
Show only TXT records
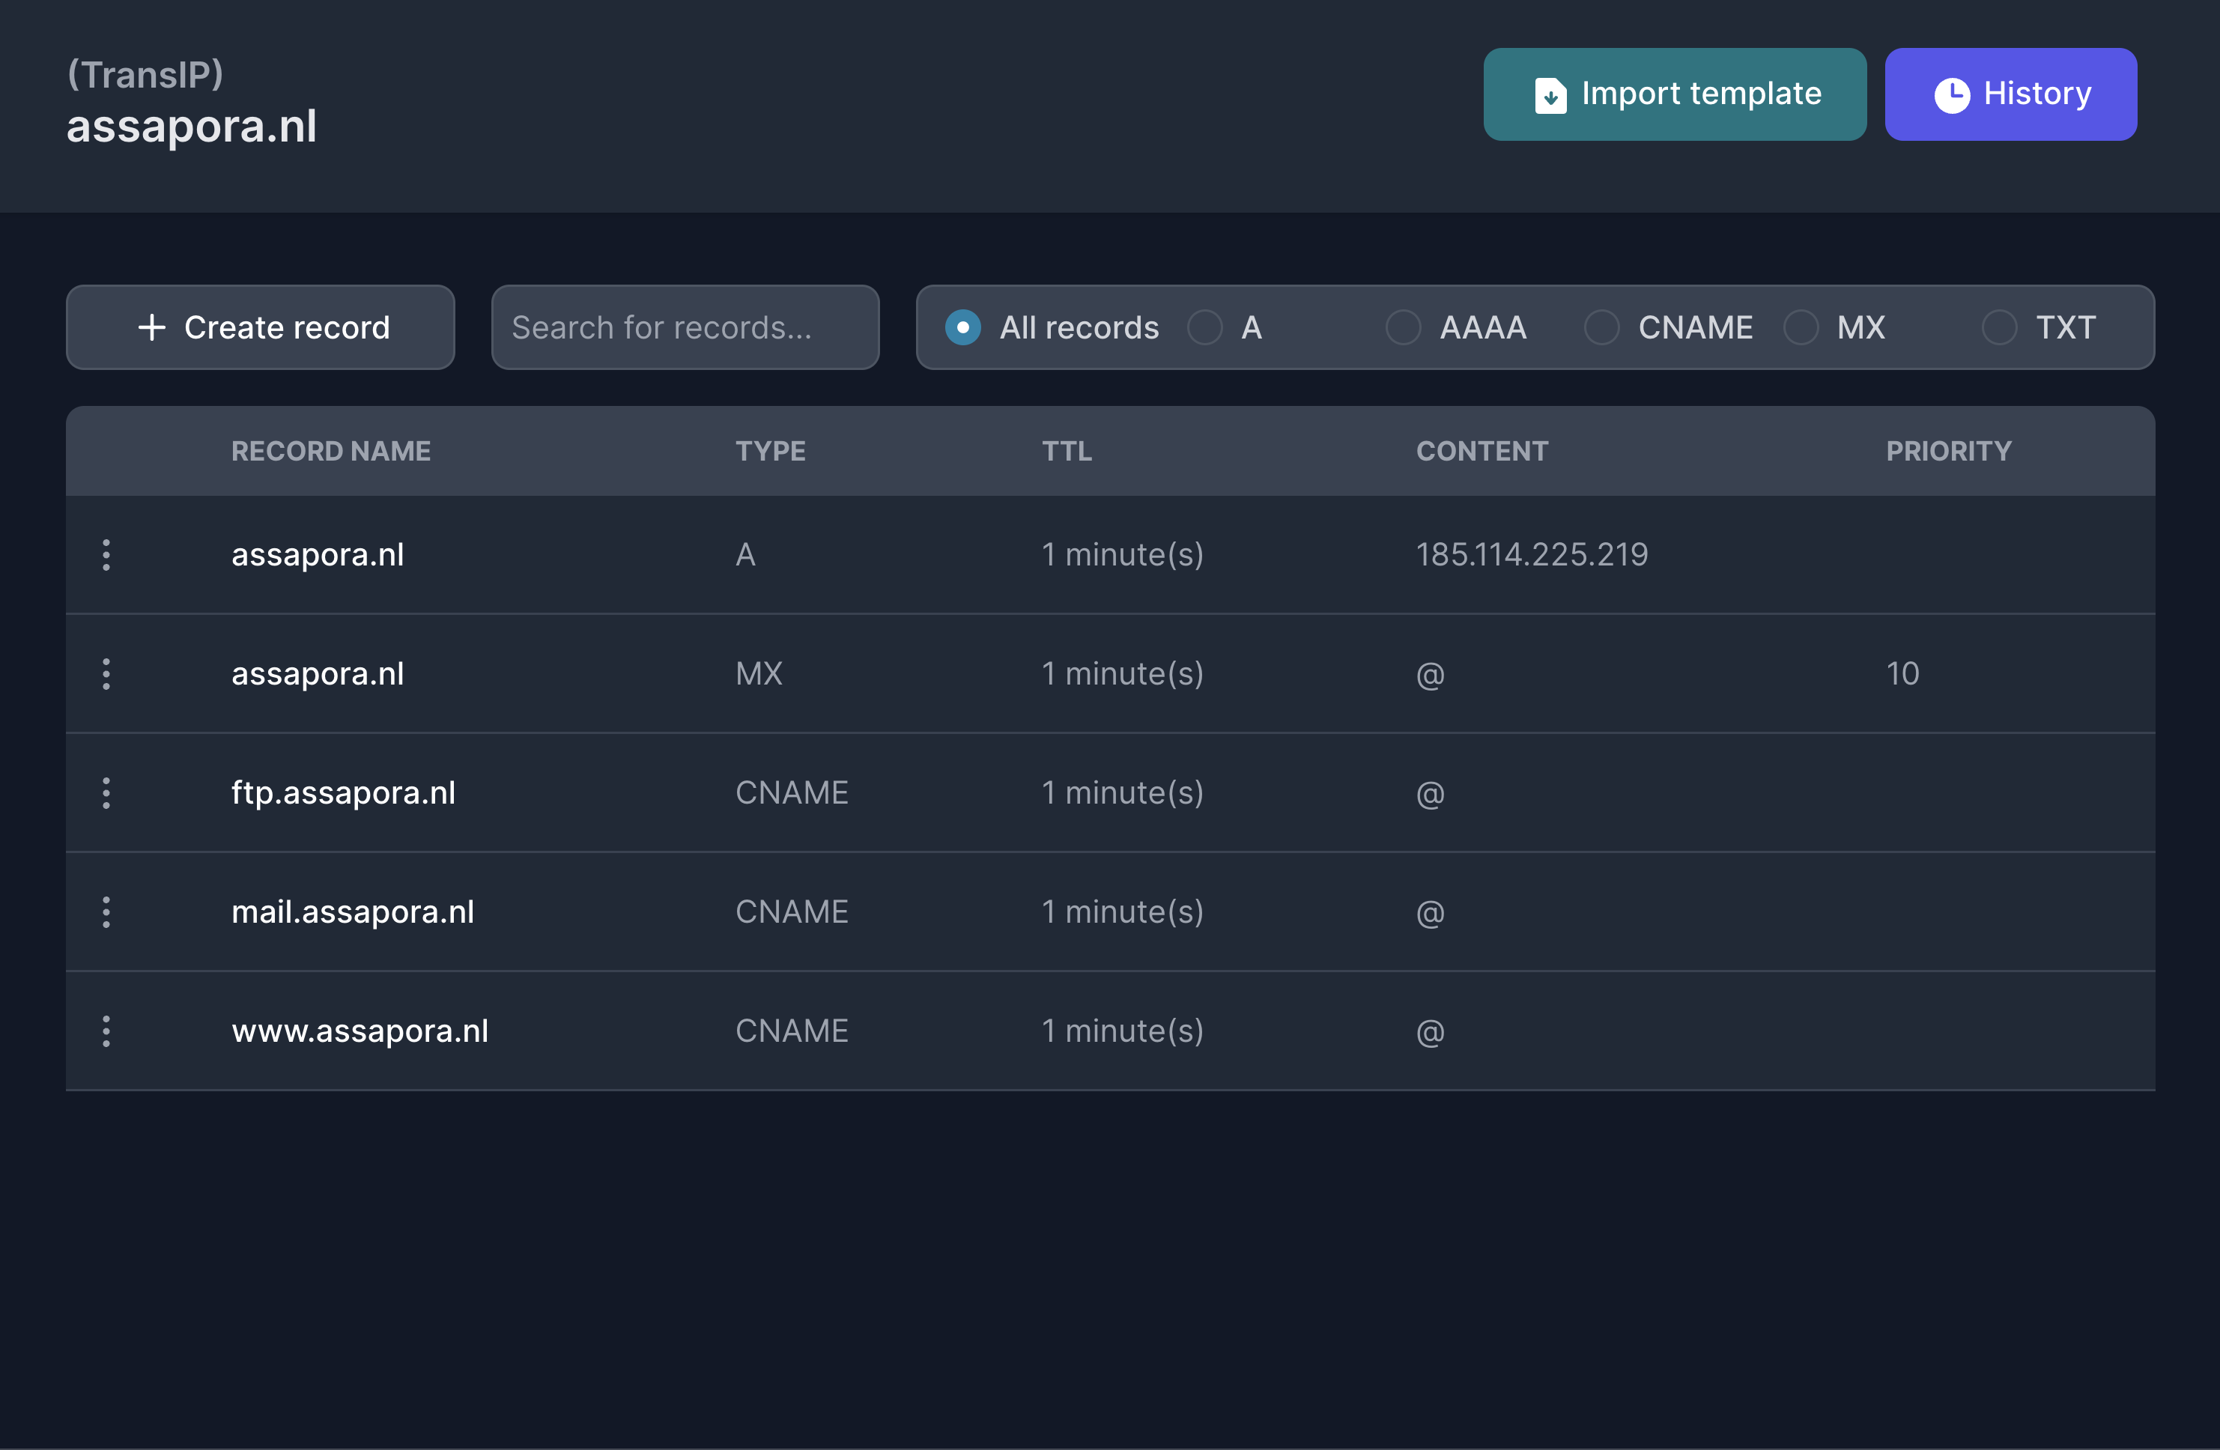pos(1999,327)
